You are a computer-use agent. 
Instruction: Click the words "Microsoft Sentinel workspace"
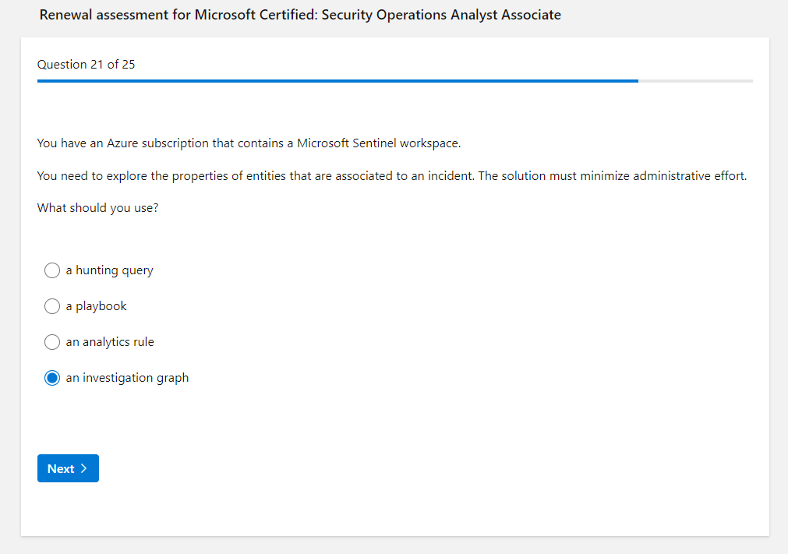[379, 143]
